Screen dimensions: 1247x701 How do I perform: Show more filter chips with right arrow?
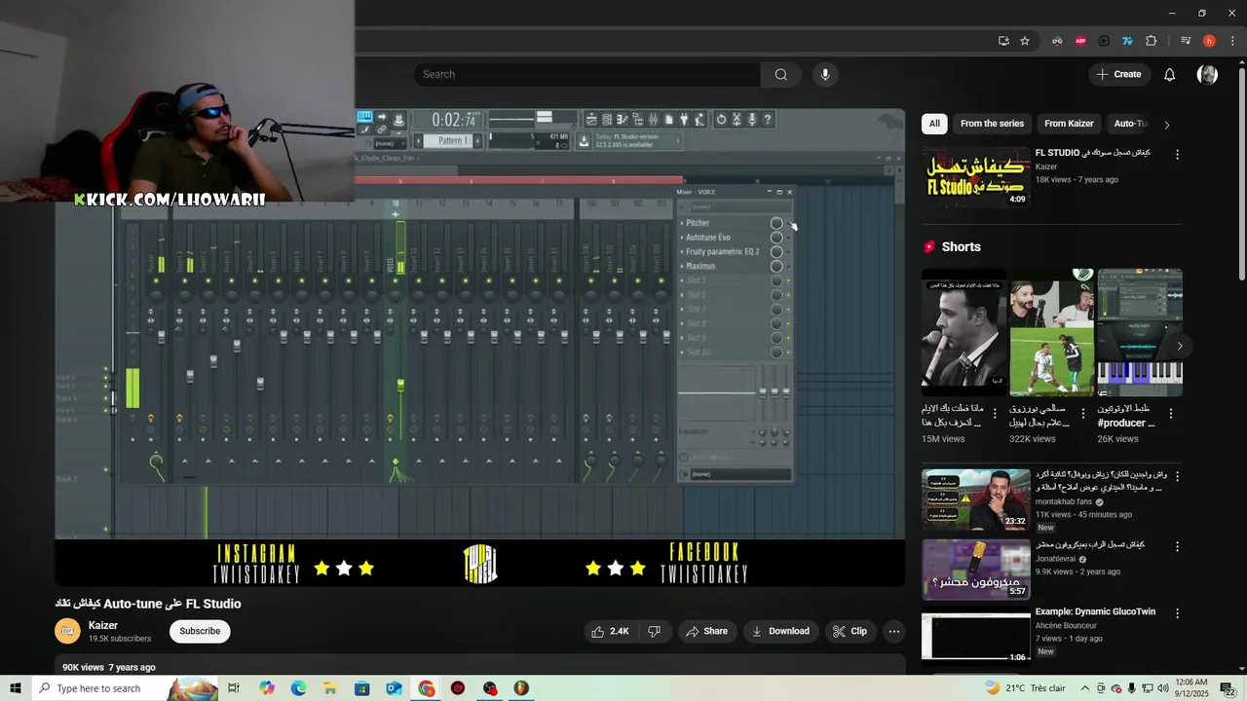pyautogui.click(x=1166, y=125)
